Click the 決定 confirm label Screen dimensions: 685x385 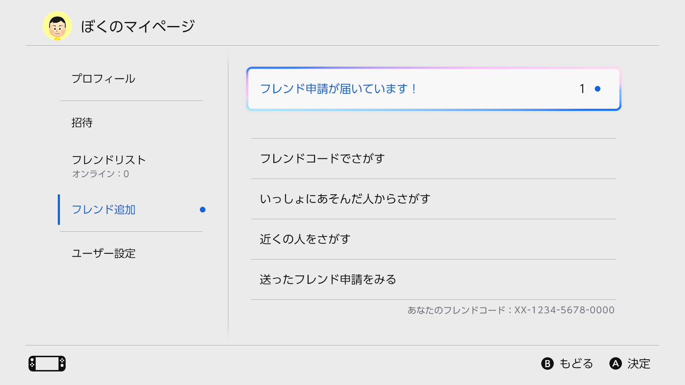639,364
